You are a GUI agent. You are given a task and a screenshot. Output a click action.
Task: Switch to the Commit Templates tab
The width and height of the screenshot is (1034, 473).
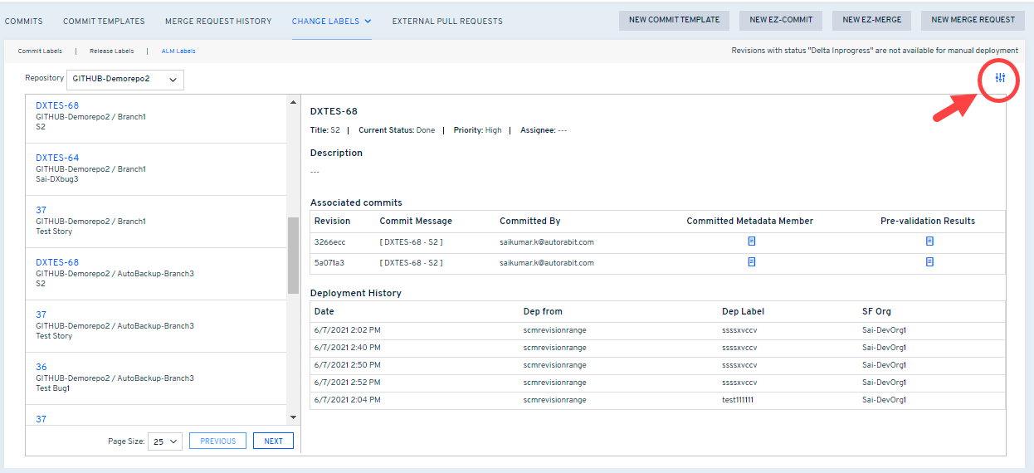click(x=104, y=21)
